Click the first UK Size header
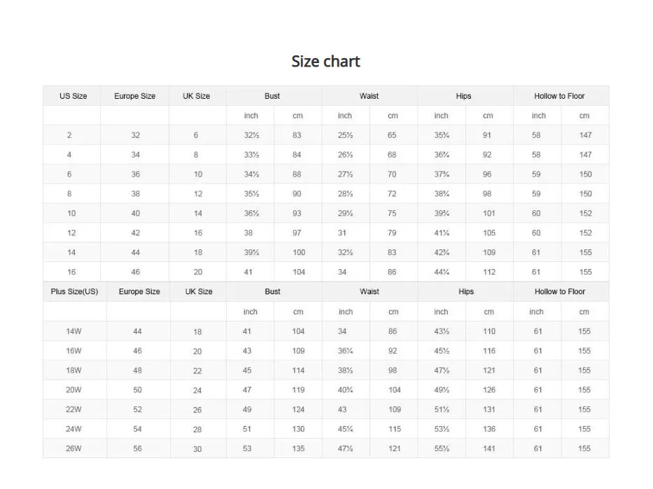The image size is (653, 489). [x=197, y=96]
